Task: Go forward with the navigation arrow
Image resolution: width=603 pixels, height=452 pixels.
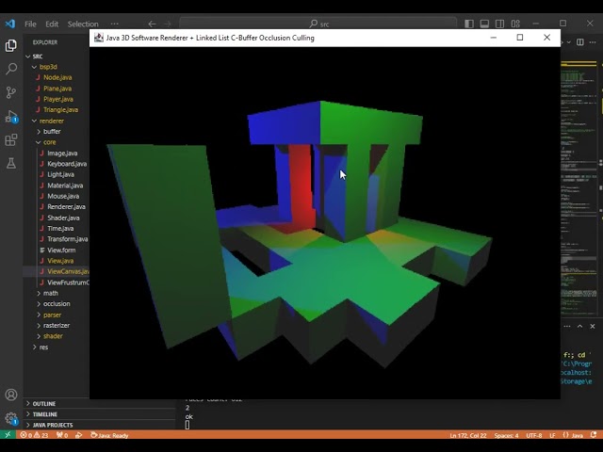Action: pyautogui.click(x=168, y=24)
